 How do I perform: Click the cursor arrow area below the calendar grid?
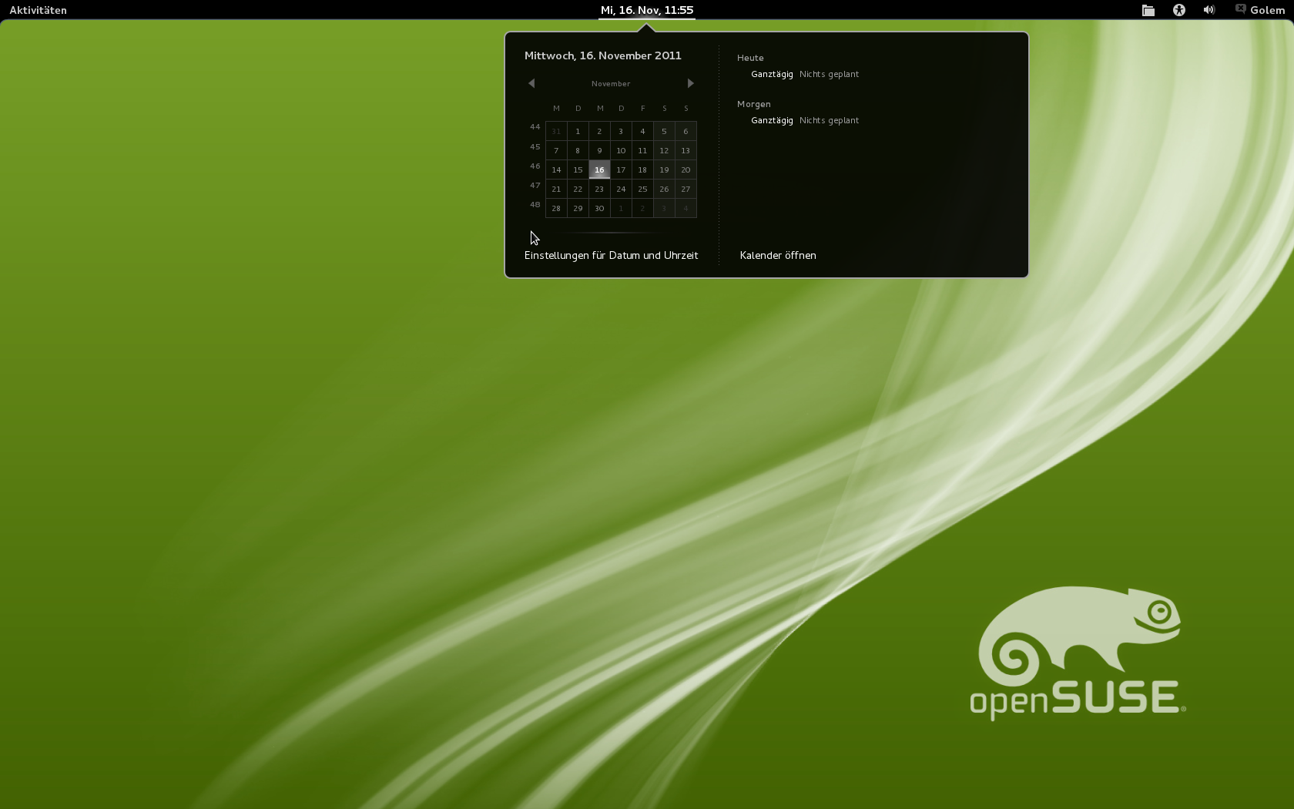535,238
